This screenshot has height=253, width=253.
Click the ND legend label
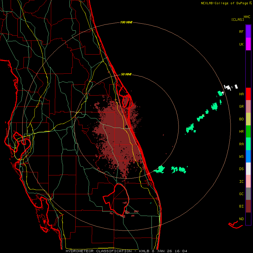click(x=241, y=219)
